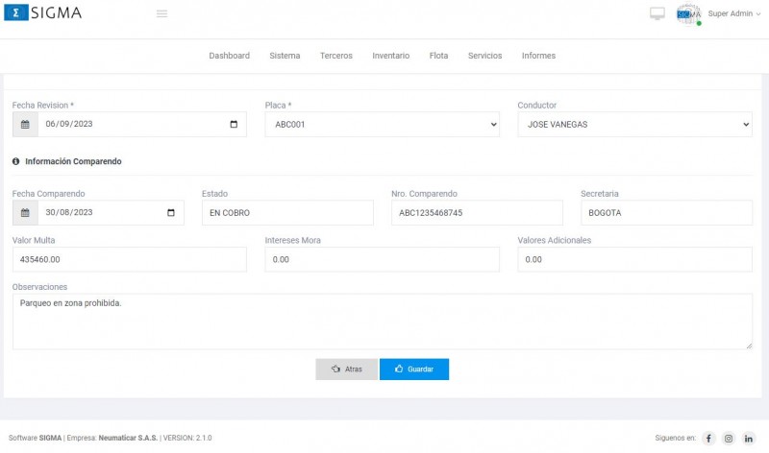The image size is (769, 453).
Task: Expand the Placa dropdown
Action: (382, 125)
